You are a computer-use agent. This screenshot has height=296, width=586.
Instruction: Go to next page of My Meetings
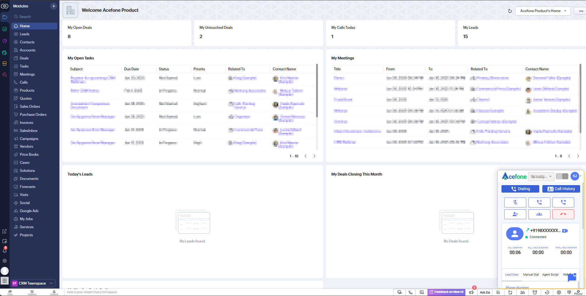(x=578, y=156)
